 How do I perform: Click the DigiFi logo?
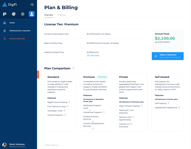pos(9,5)
